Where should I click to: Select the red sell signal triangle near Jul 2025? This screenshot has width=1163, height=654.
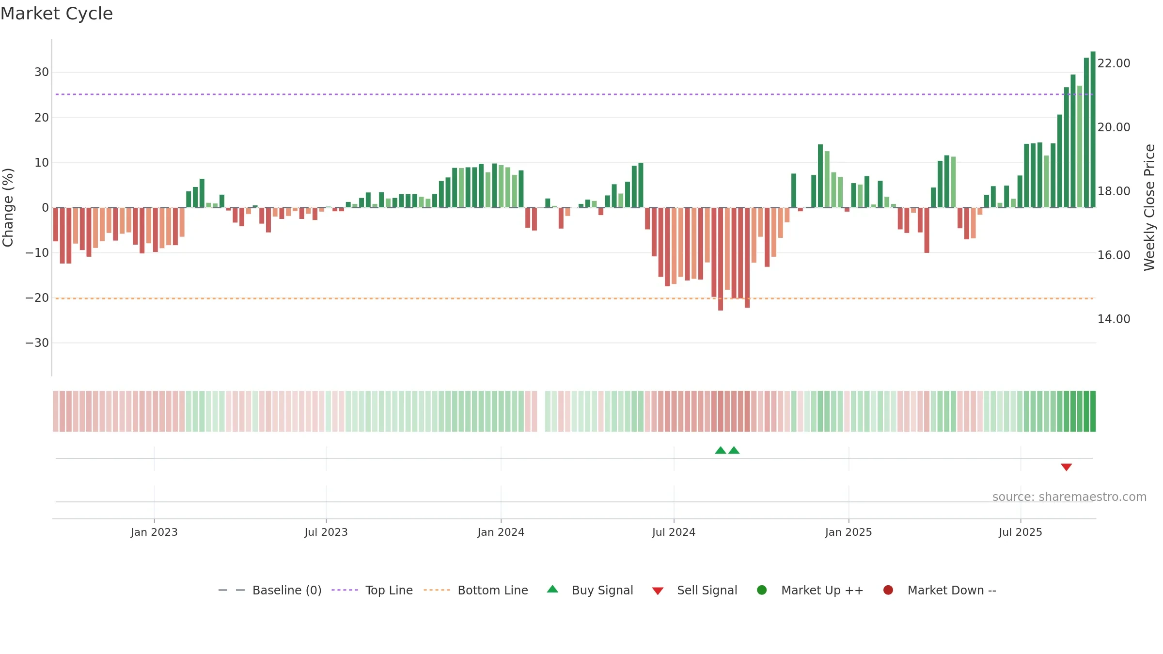pos(1066,467)
